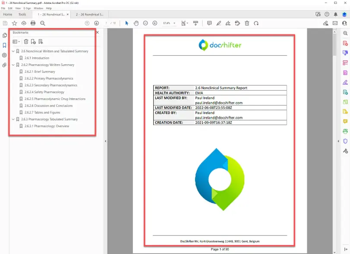Open bookmark 2.6.2.6 Discussion and Conclusions

[x=49, y=106]
